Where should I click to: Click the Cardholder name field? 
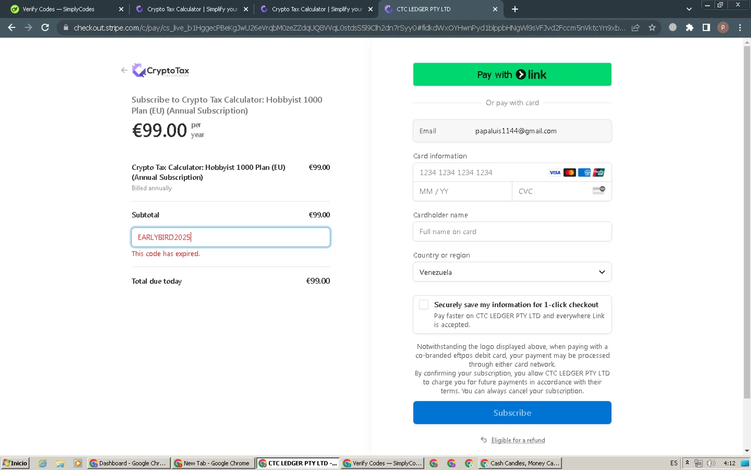click(512, 231)
